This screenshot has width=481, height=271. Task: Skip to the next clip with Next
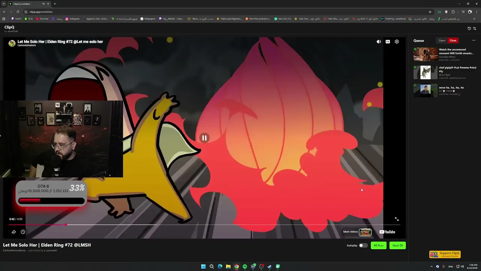(x=398, y=245)
